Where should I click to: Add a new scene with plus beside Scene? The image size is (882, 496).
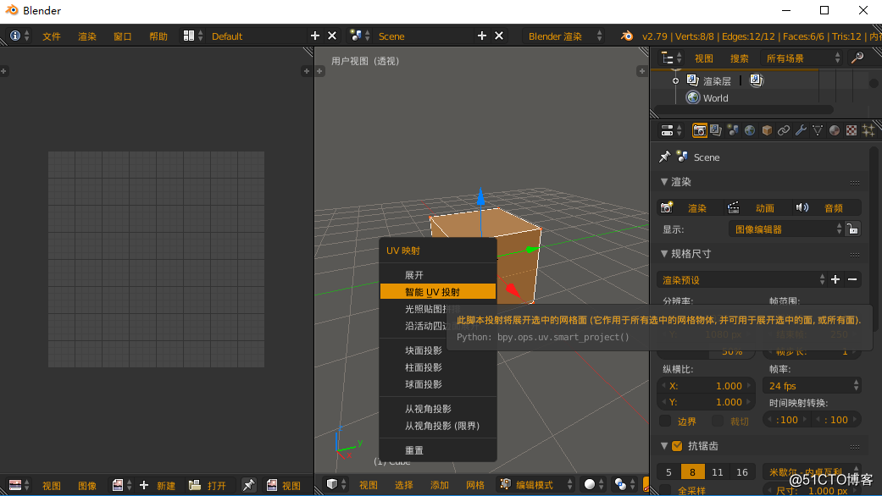[481, 36]
